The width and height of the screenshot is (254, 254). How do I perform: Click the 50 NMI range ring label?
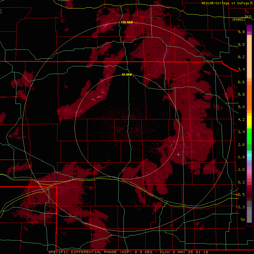coord(127,75)
